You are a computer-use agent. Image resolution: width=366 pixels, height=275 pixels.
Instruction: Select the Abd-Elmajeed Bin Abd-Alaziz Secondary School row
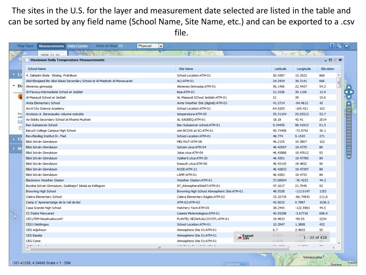click(180, 81)
